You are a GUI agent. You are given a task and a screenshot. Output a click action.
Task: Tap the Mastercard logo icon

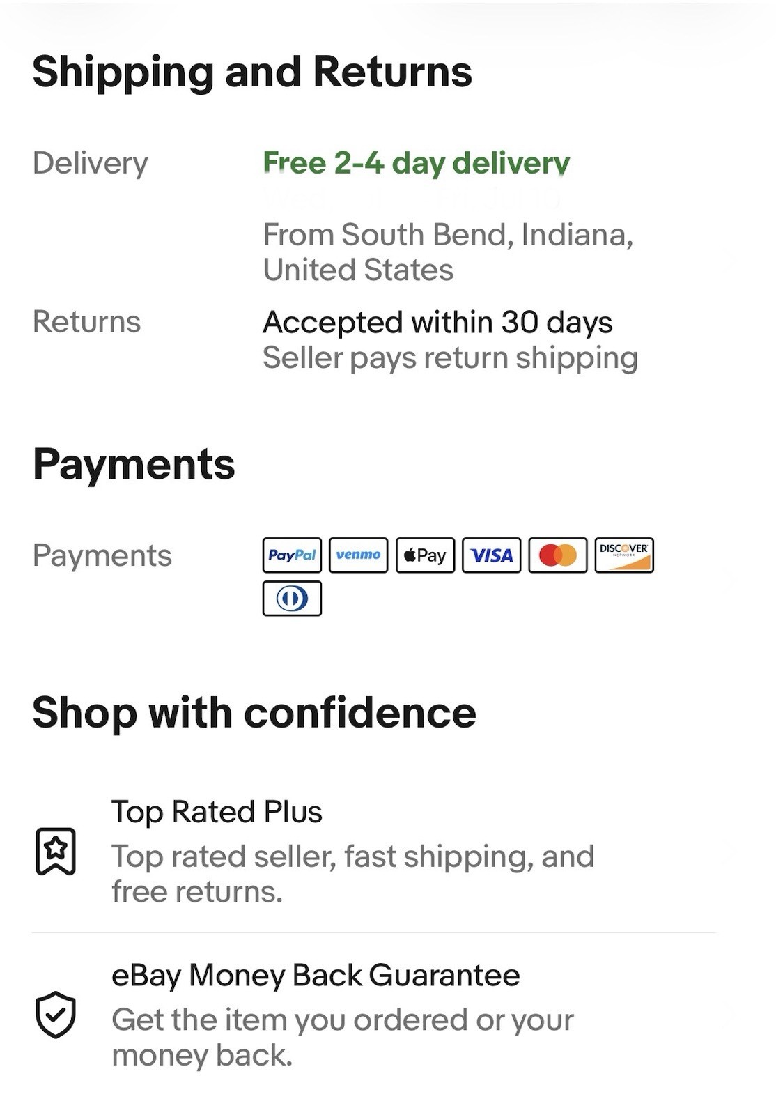point(558,555)
